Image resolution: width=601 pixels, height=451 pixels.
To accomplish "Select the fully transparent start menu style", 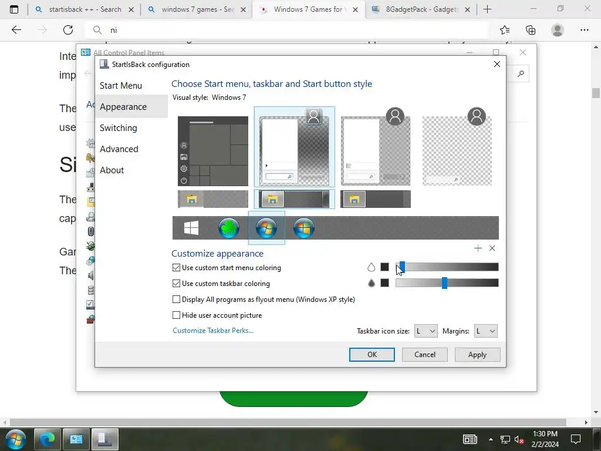I will [457, 147].
